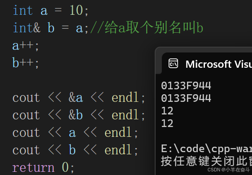
Task: Click the int& reference type keyword
Action: tap(26, 28)
